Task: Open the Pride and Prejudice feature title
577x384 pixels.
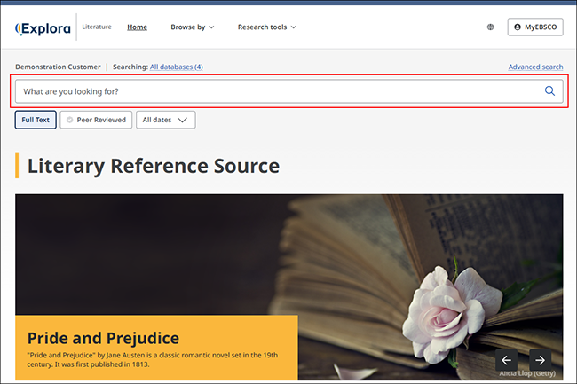Action: [103, 338]
